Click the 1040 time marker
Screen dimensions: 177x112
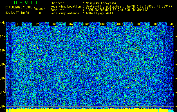coord(170,24)
